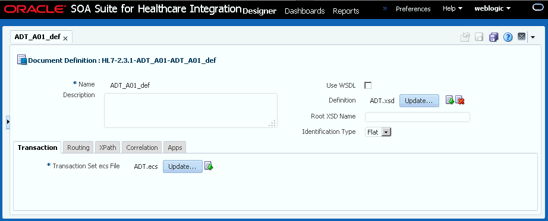This screenshot has height=221, width=548.
Task: Click the grayed-out single-disk save icon
Action: pyautogui.click(x=479, y=37)
